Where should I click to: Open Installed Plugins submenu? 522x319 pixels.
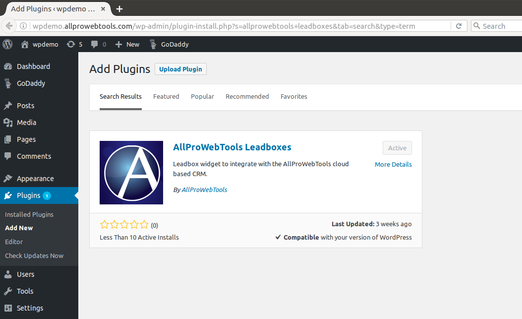tap(29, 215)
